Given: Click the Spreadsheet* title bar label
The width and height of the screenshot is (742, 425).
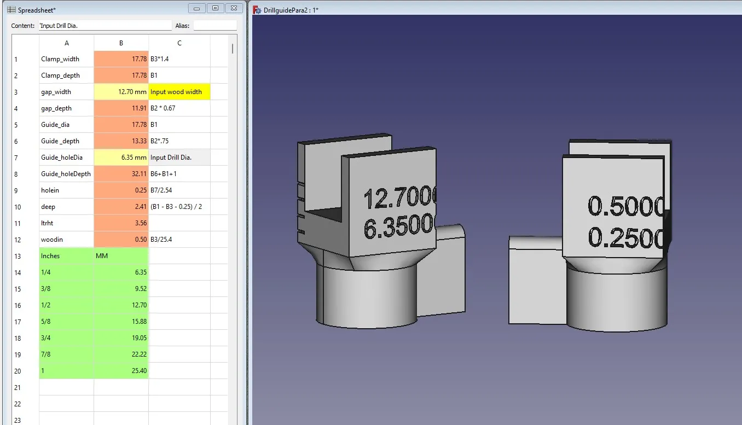Looking at the screenshot, I should pos(33,9).
